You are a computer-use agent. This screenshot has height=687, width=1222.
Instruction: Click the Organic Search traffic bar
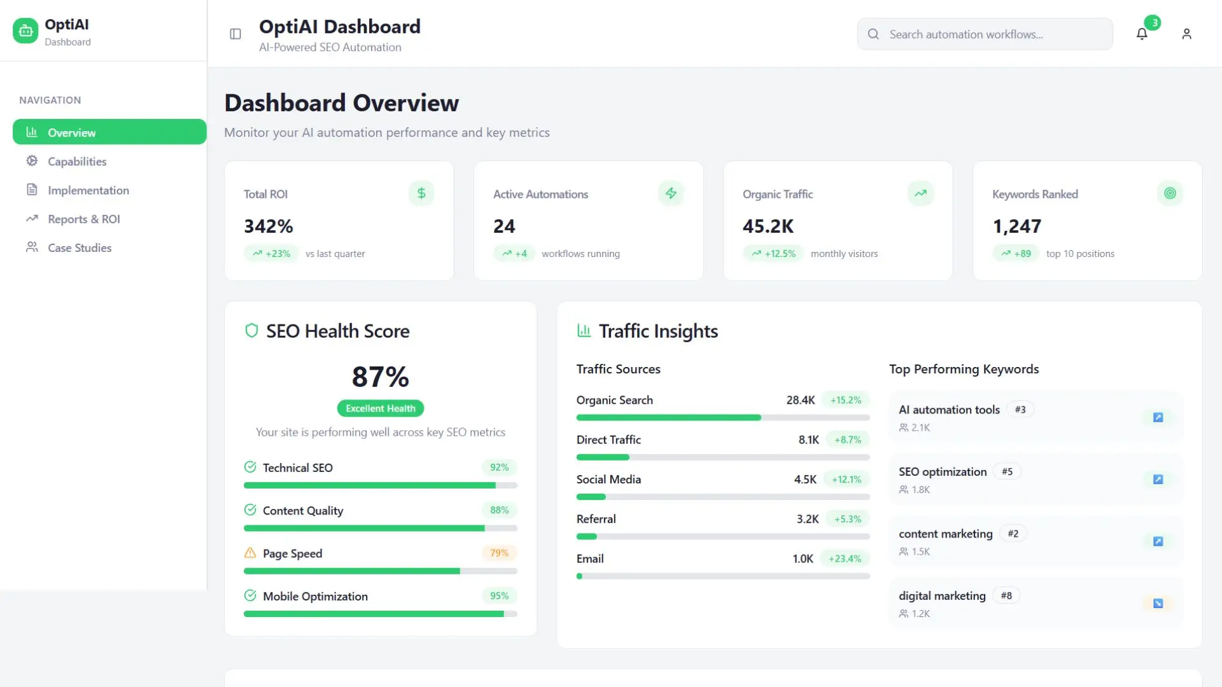coord(723,418)
